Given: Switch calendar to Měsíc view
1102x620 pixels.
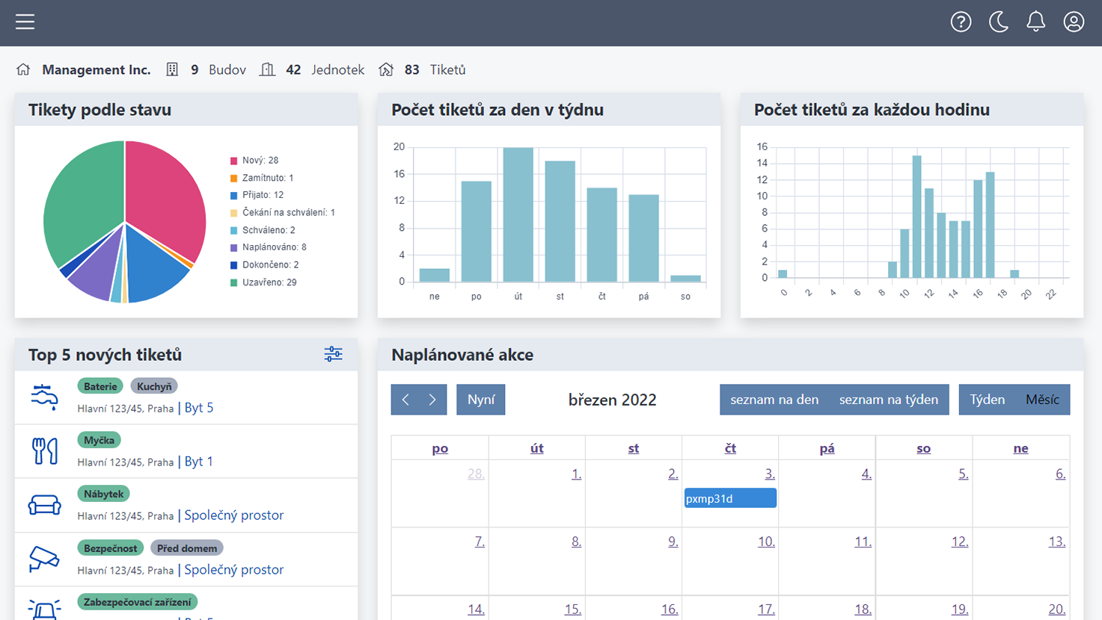Looking at the screenshot, I should click(1042, 400).
